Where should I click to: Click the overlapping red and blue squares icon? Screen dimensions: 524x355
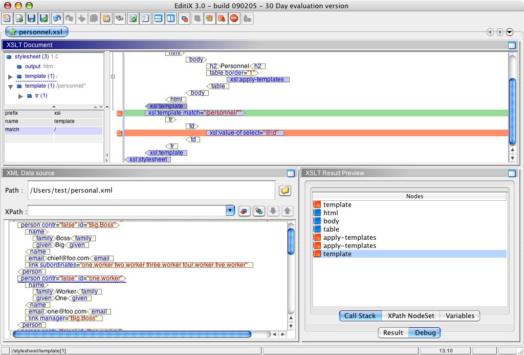point(184,18)
